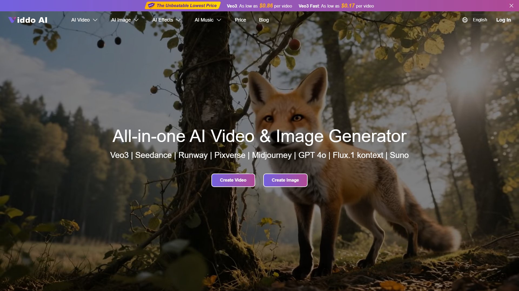Open the Blog link
The image size is (519, 291).
264,20
